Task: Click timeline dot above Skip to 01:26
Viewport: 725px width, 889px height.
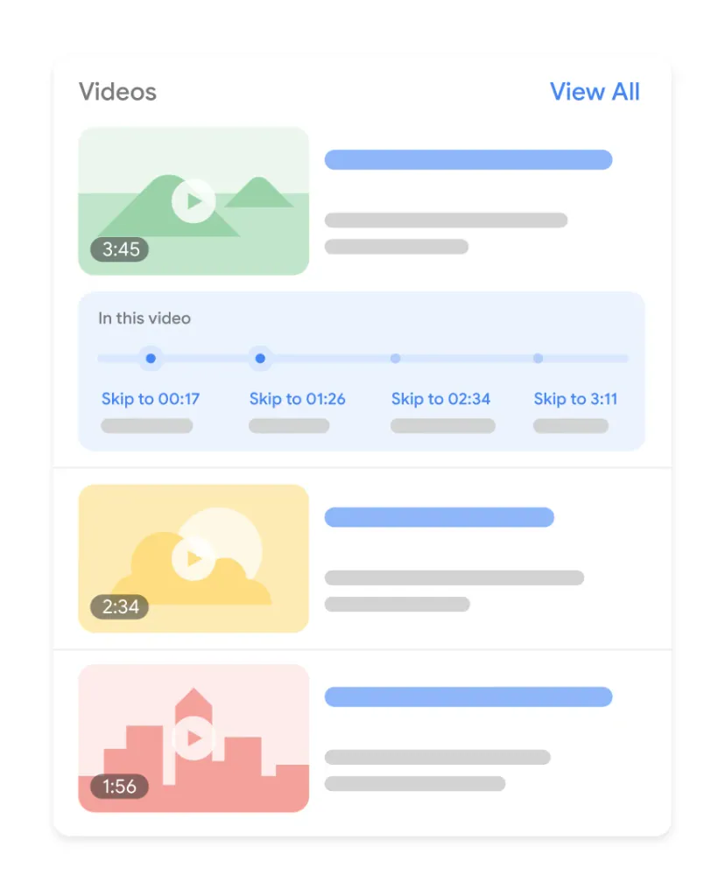Action: pyautogui.click(x=260, y=359)
